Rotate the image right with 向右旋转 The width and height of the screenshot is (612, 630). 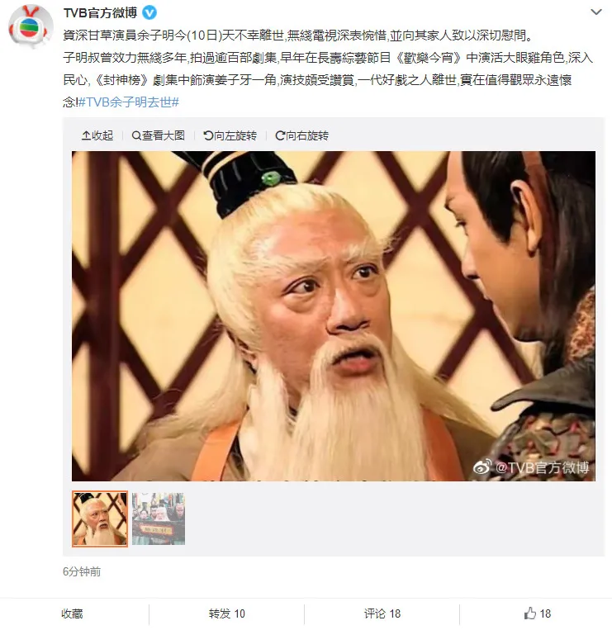click(301, 135)
